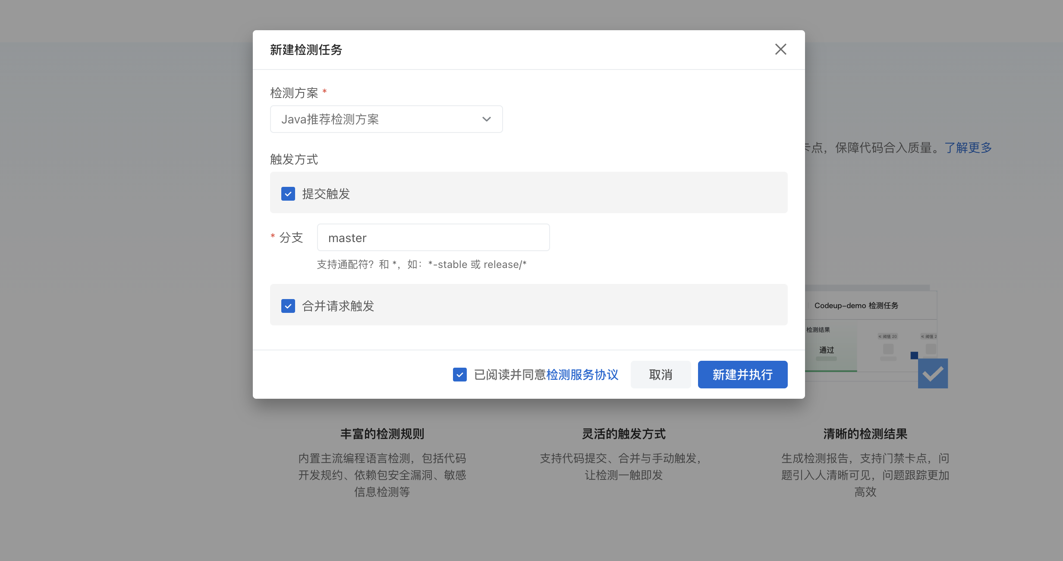This screenshot has height=561, width=1063.
Task: Close the 新建检测任务 dialog with the X icon
Action: [x=780, y=49]
